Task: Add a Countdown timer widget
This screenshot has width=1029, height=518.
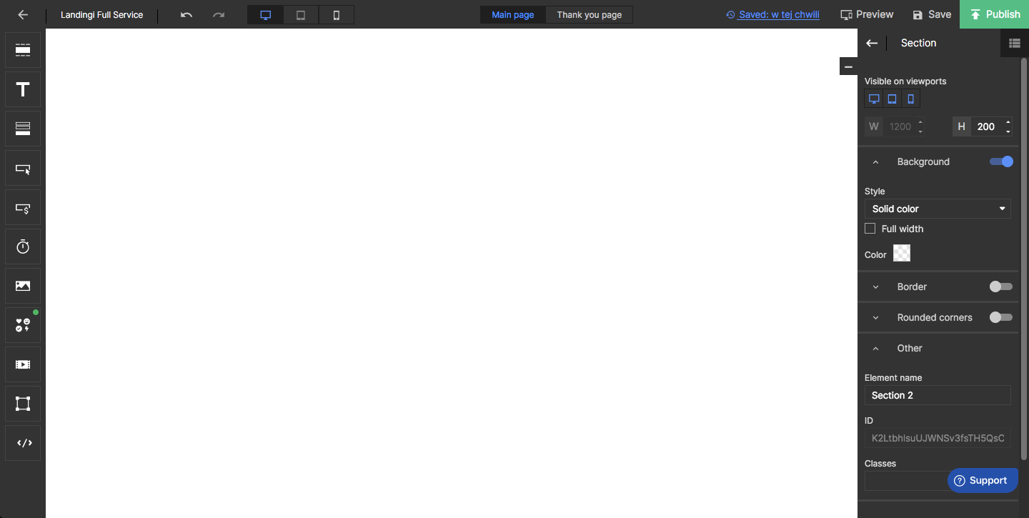Action: pos(23,246)
